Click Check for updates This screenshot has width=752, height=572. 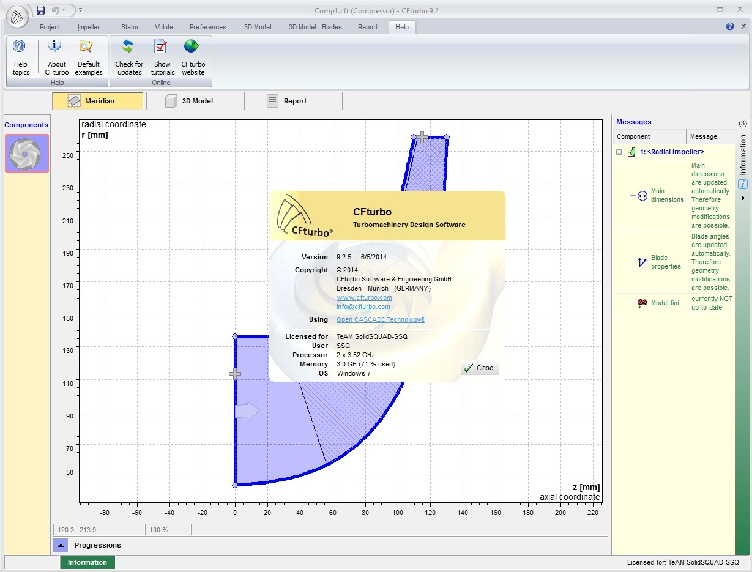[129, 58]
